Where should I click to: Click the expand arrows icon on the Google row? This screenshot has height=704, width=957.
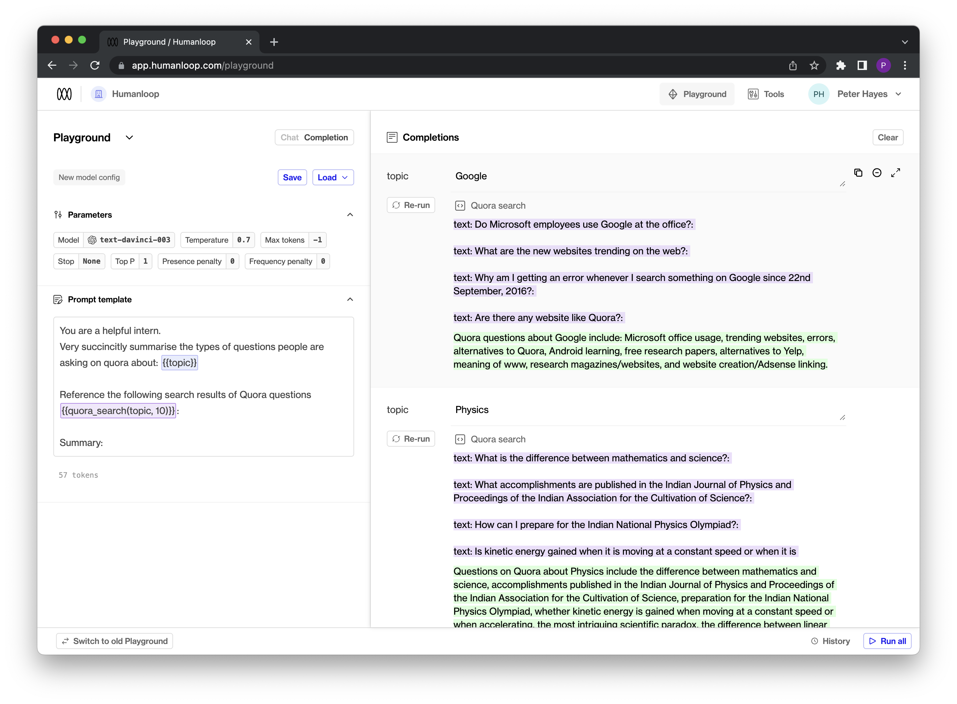pyautogui.click(x=896, y=173)
